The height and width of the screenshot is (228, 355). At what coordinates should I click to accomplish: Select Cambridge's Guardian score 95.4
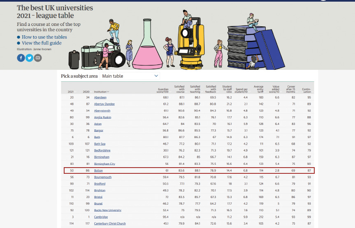click(165, 217)
